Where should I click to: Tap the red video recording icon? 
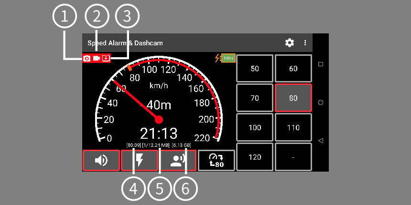coord(97,58)
